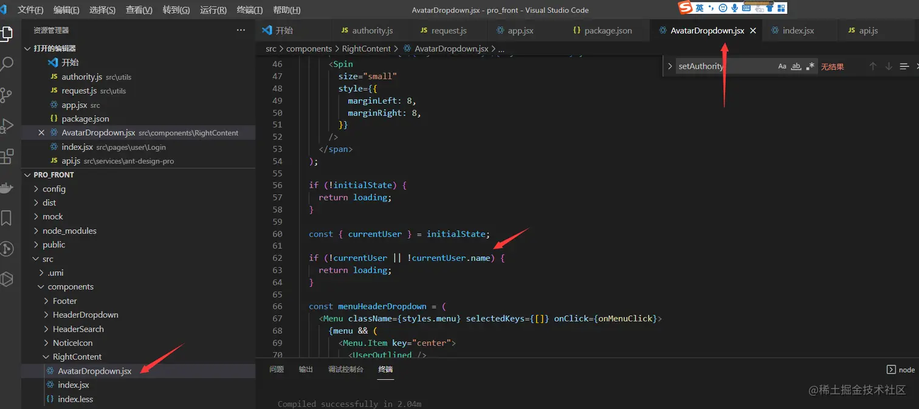Expand the config folder
This screenshot has height=409, width=919.
[x=139, y=189]
